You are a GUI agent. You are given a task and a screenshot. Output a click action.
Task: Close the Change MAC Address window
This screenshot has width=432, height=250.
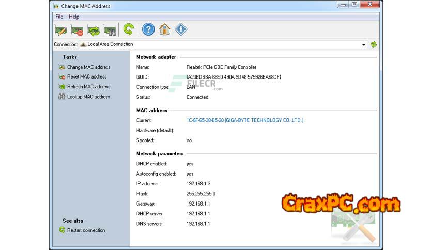369,5
